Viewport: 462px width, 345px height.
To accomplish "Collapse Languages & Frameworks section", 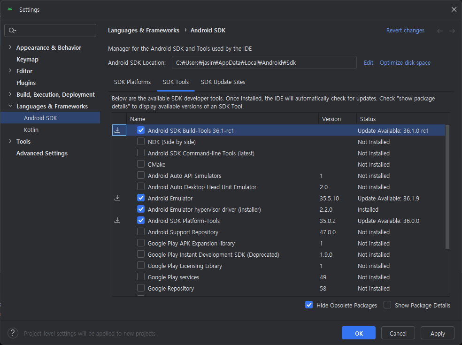I will point(10,106).
